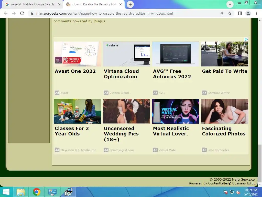
Task: Open Get Paid To Write ad image
Action: coord(224,54)
